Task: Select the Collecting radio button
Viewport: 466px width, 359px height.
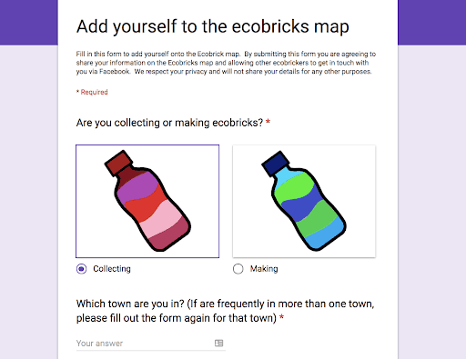Action: pyautogui.click(x=81, y=269)
